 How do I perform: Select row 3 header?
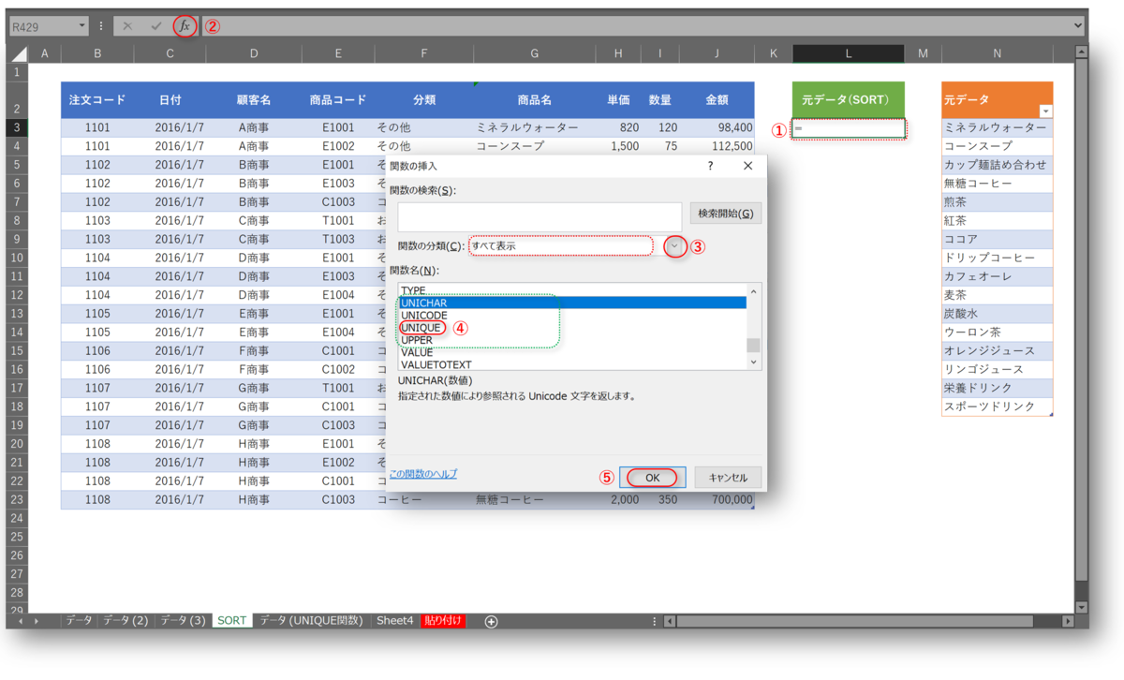coord(17,127)
